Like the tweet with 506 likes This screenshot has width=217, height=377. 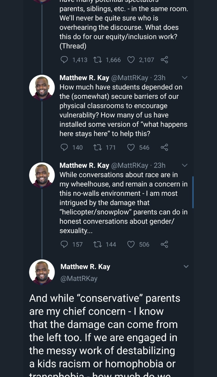coord(131,244)
